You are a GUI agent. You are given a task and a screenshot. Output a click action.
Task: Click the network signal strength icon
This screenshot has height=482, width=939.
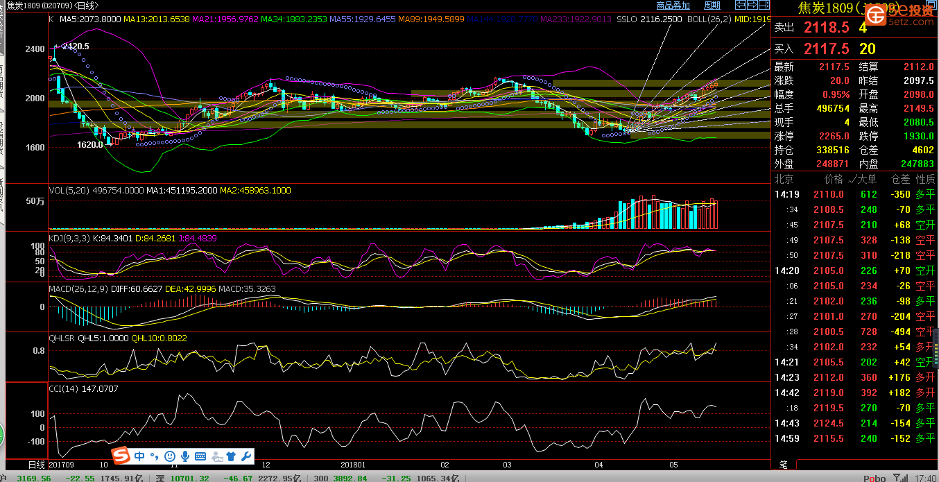coord(901,478)
